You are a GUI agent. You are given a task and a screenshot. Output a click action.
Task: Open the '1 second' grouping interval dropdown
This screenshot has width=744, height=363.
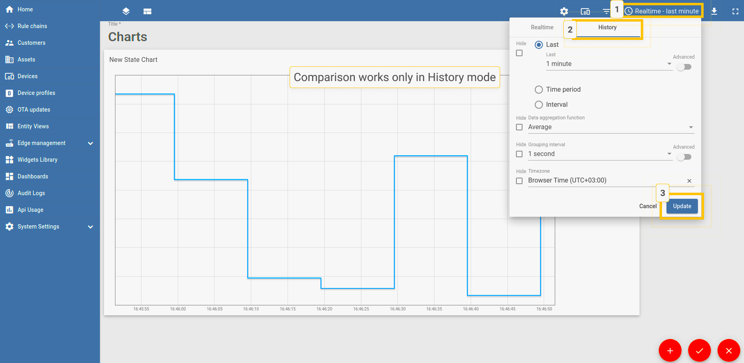pyautogui.click(x=600, y=154)
